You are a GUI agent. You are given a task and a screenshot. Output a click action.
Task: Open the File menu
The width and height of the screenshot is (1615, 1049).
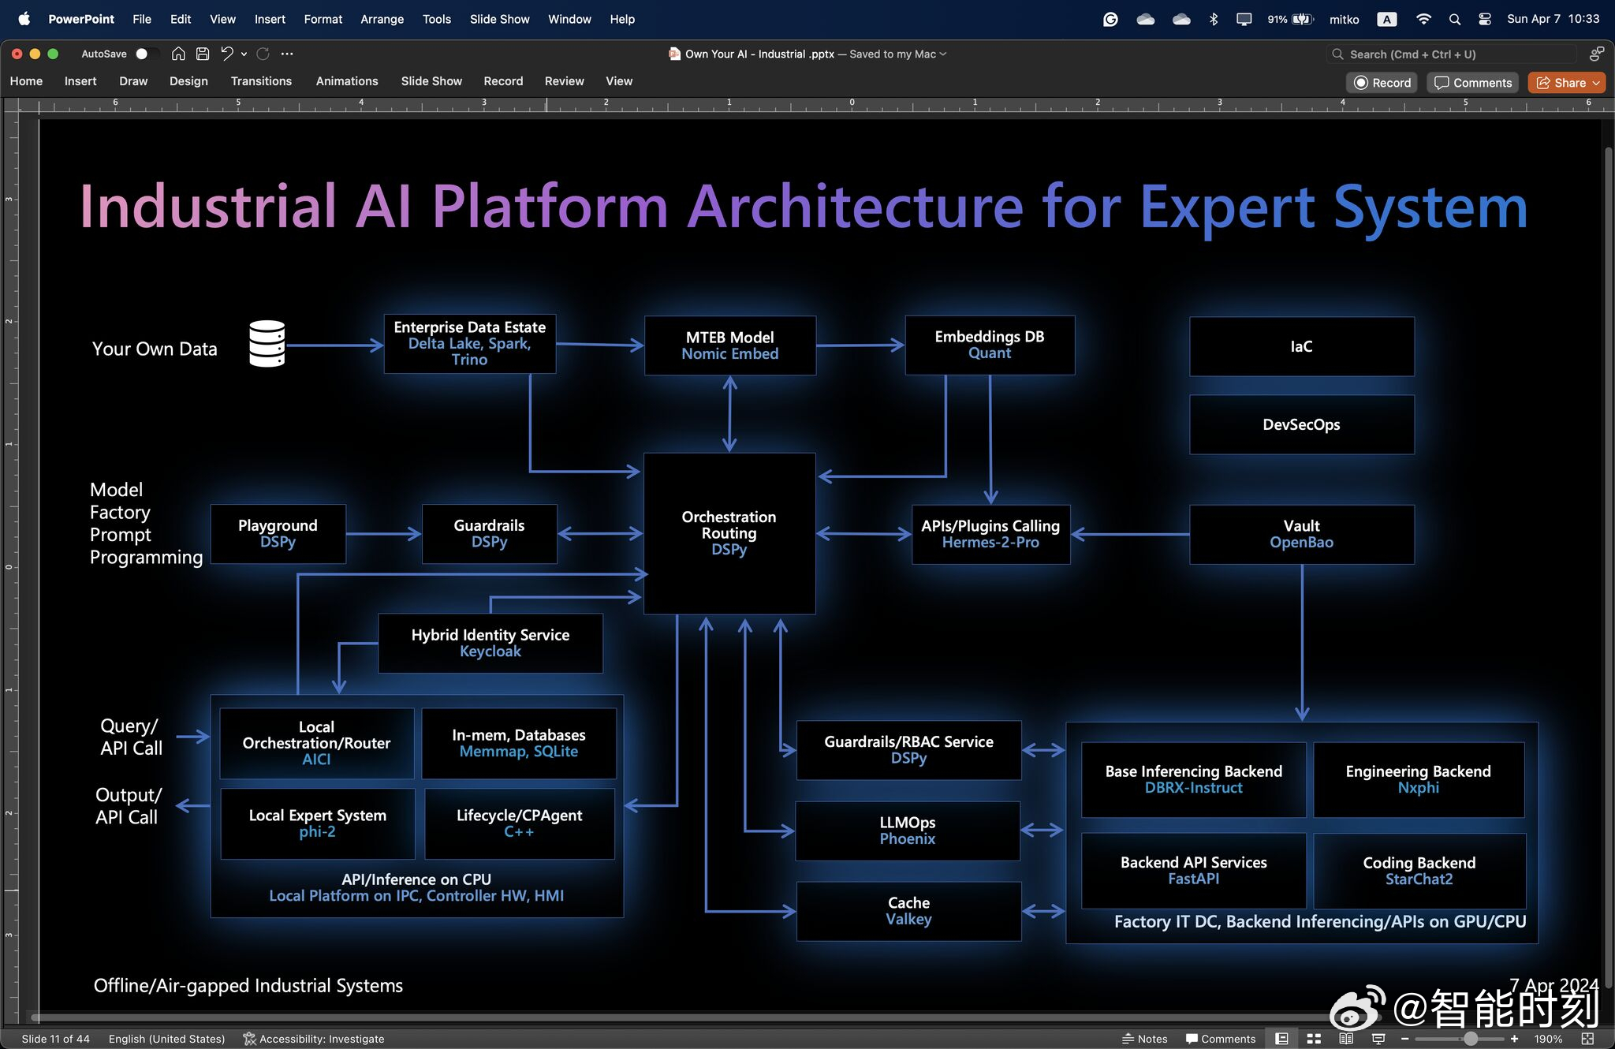142,19
